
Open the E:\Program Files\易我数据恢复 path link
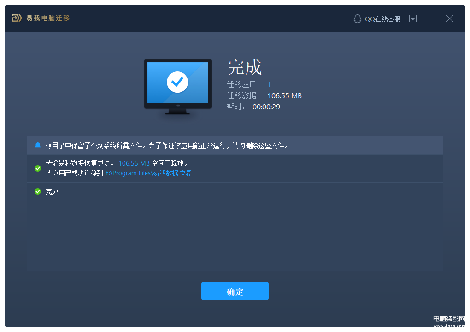click(148, 173)
